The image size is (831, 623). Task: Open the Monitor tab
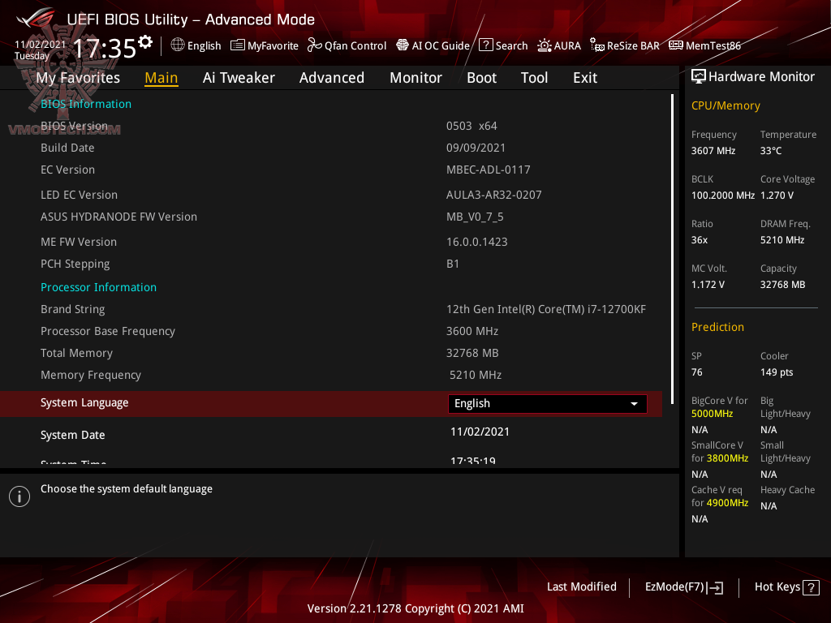[x=416, y=78]
